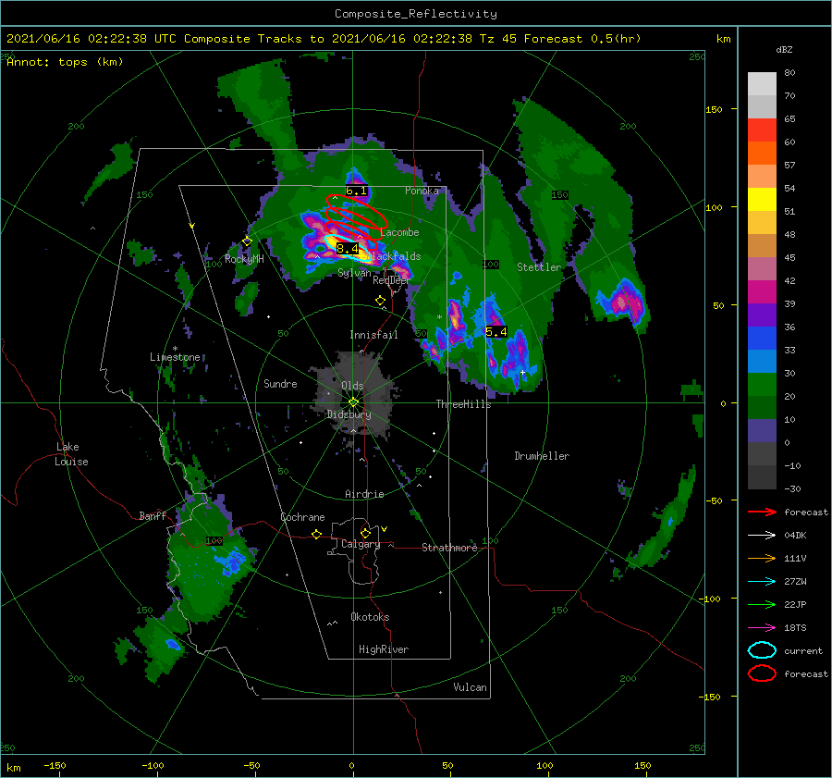
Task: Click the radar site diamond between Olds and Didsbury
Action: (x=353, y=402)
